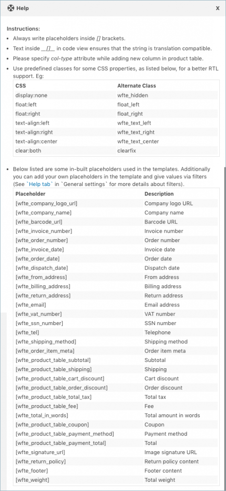Click the Placeholder column header
The height and width of the screenshot is (491, 226).
pyautogui.click(x=30, y=194)
